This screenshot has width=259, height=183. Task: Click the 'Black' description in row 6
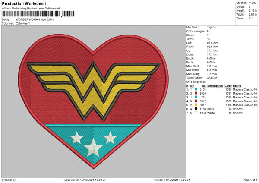pos(211,109)
